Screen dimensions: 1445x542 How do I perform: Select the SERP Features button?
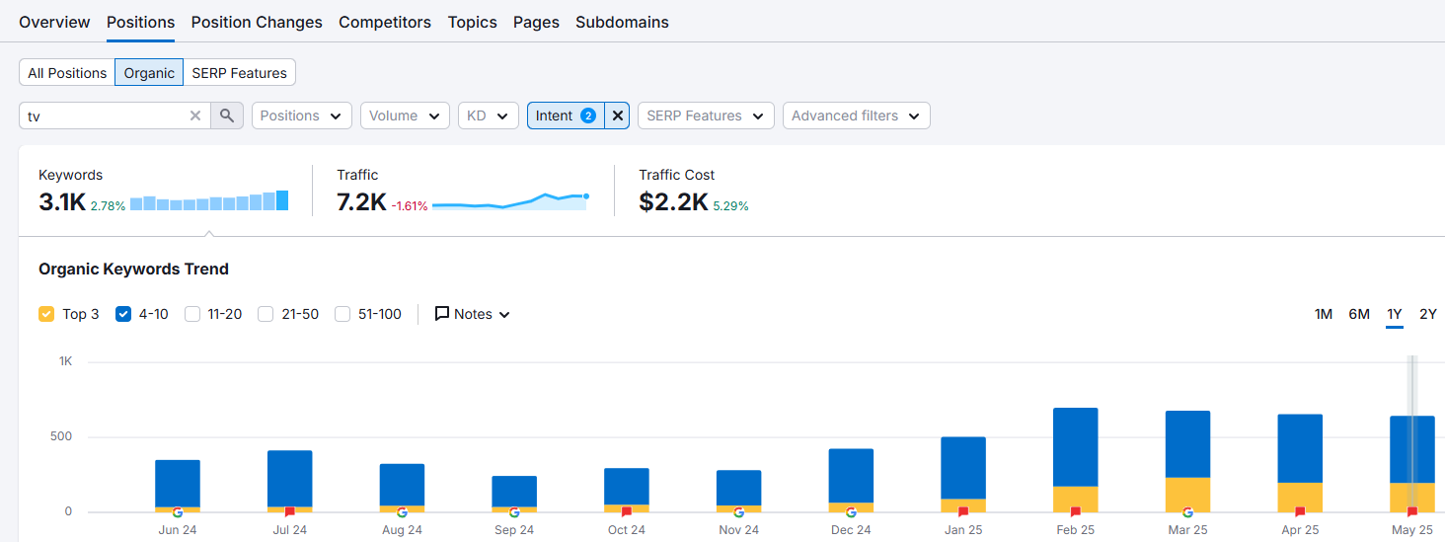pos(239,73)
